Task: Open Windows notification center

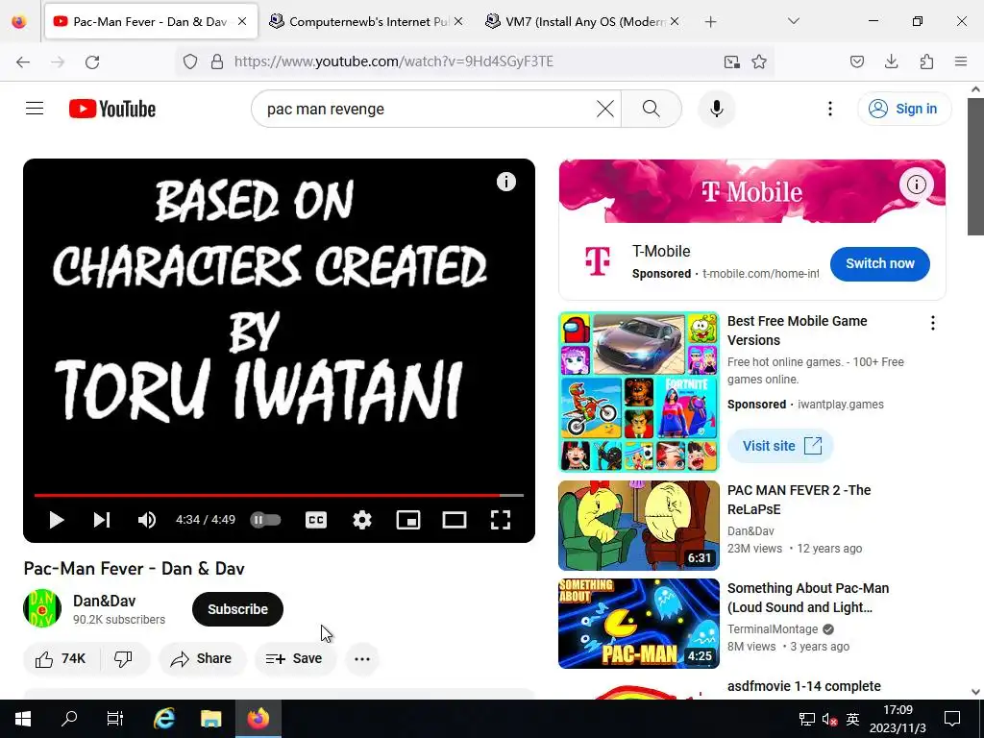Action: (x=952, y=719)
